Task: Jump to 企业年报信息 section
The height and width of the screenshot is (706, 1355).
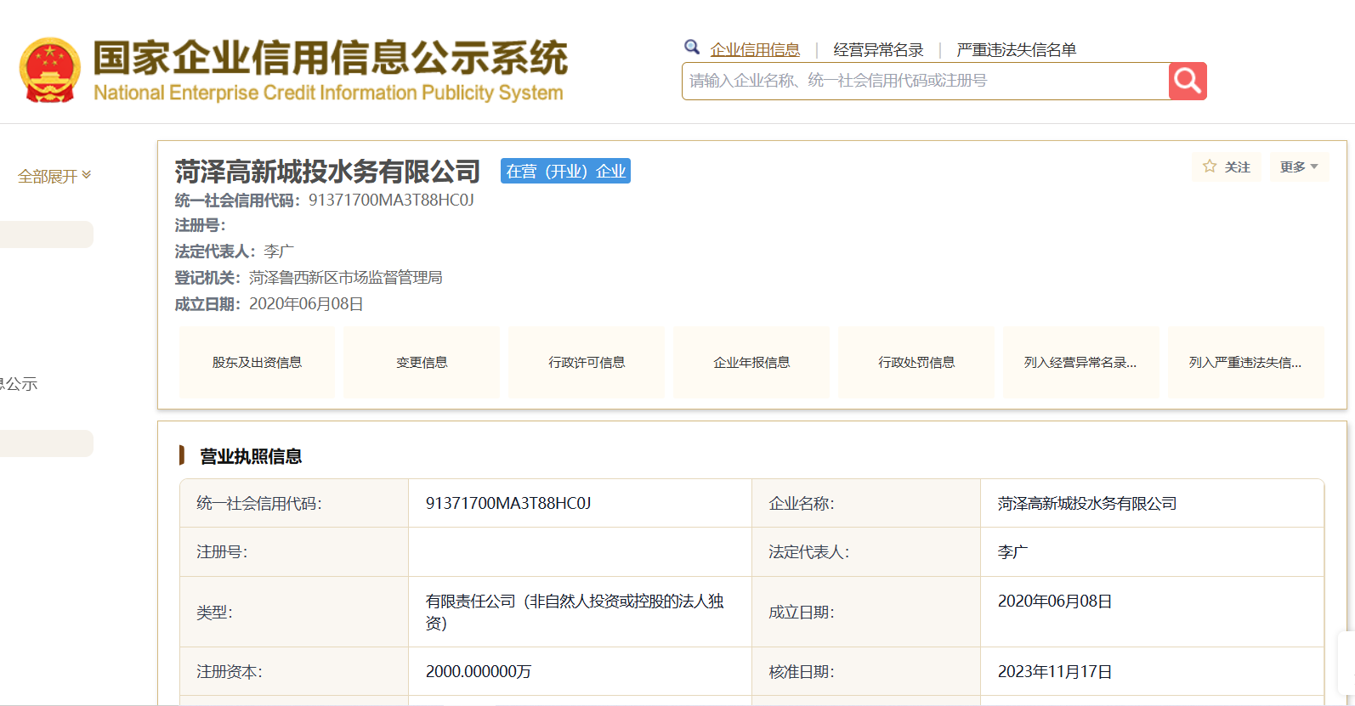Action: pos(751,363)
